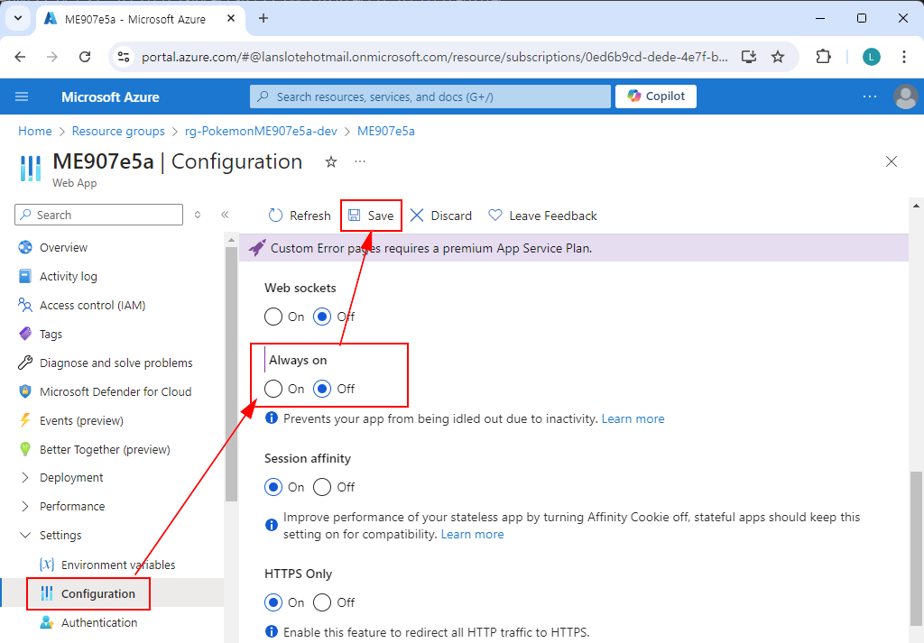Open Learn more link for Always on
This screenshot has width=924, height=643.
tap(633, 418)
